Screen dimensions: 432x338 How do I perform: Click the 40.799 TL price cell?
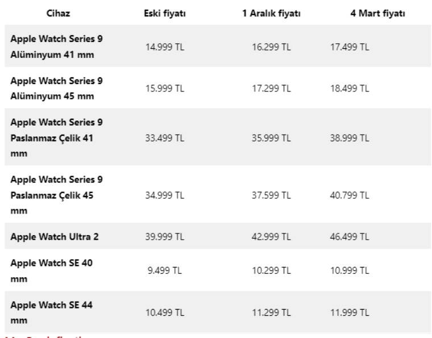pos(350,195)
